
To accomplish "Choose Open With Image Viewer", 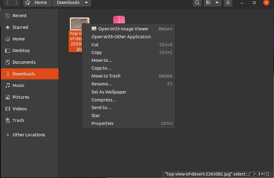I will pyautogui.click(x=128, y=29).
